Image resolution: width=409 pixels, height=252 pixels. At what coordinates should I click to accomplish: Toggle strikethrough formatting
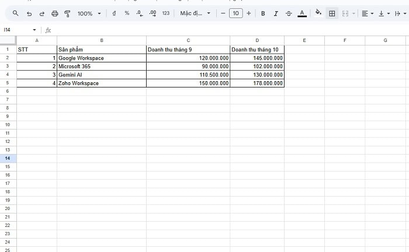[289, 13]
